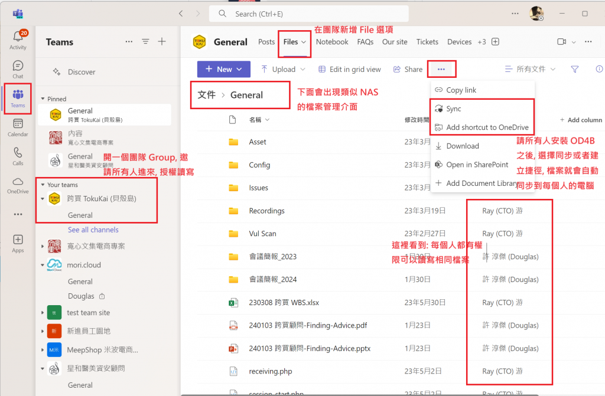
Task: Click the Search box
Action: [x=308, y=14]
